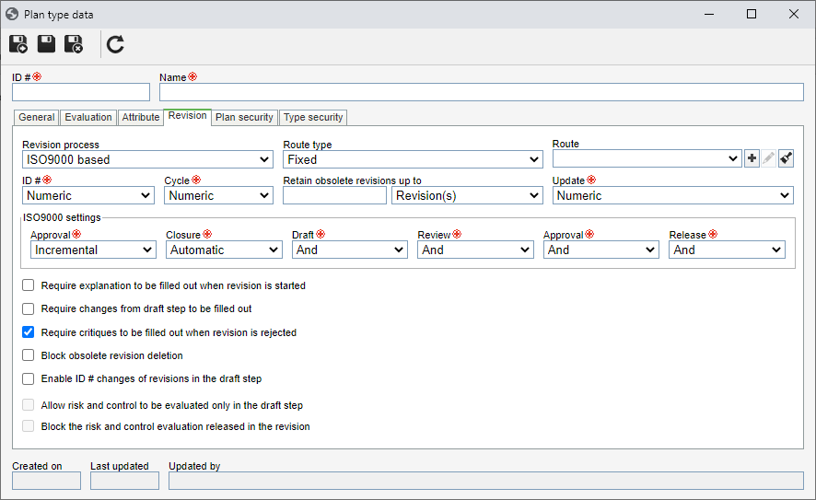Screen dimensions: 816x500
Task: Open the Cycle dropdown
Action: point(218,195)
